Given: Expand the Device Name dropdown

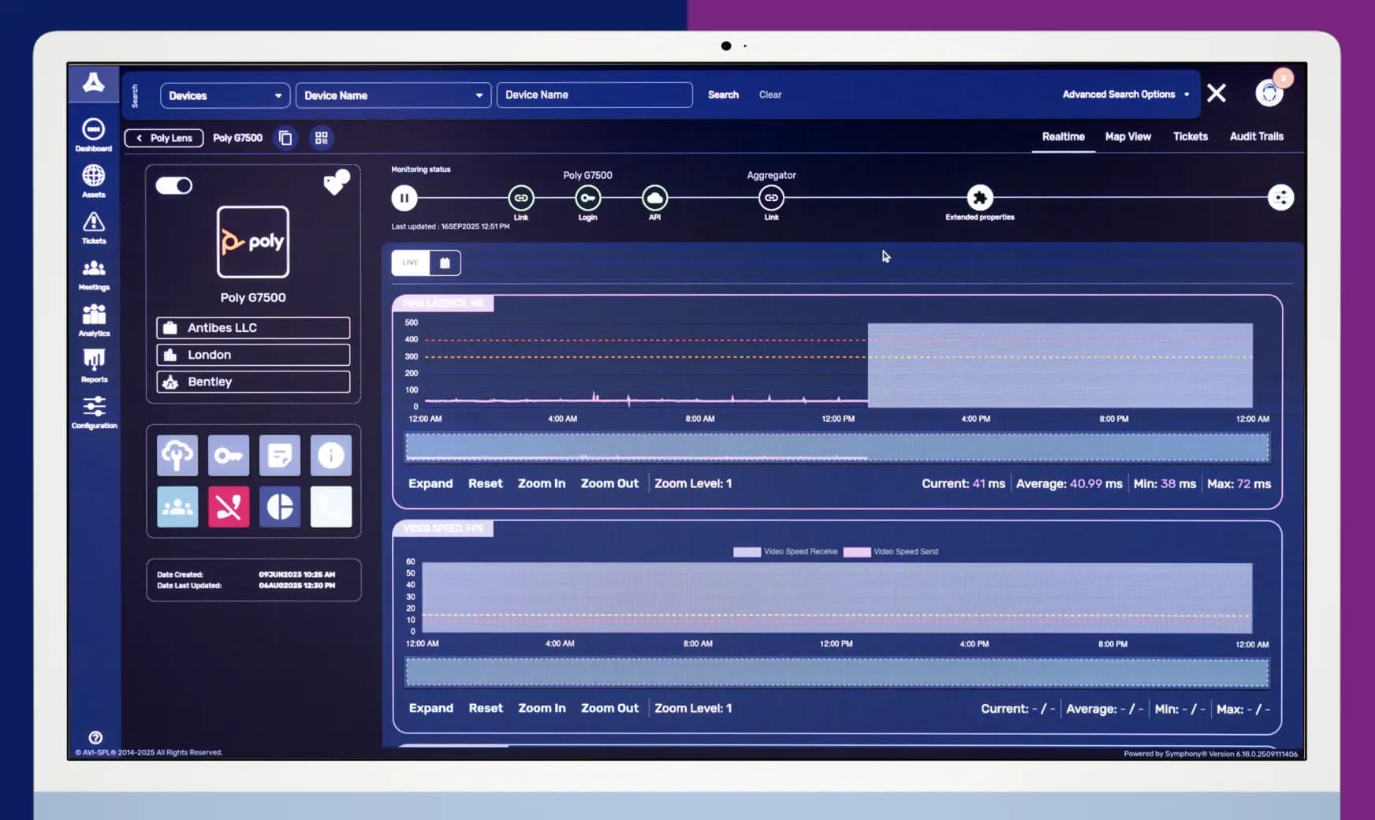Looking at the screenshot, I should [393, 95].
